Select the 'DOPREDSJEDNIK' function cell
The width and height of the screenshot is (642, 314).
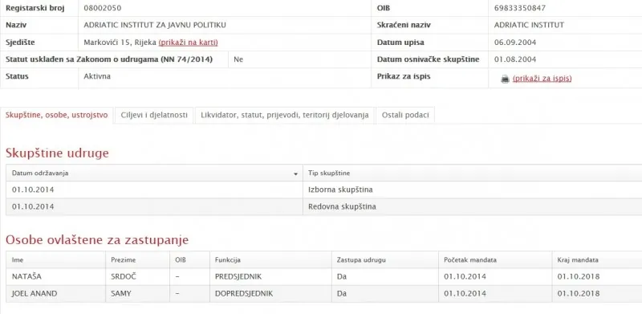(x=270, y=293)
